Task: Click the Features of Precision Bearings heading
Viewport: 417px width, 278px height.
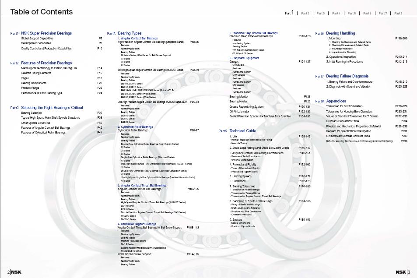Action: click(x=46, y=63)
